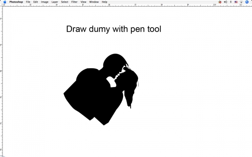This screenshot has height=157, width=252.
Task: Click the red bug status icon
Action: click(220, 2)
